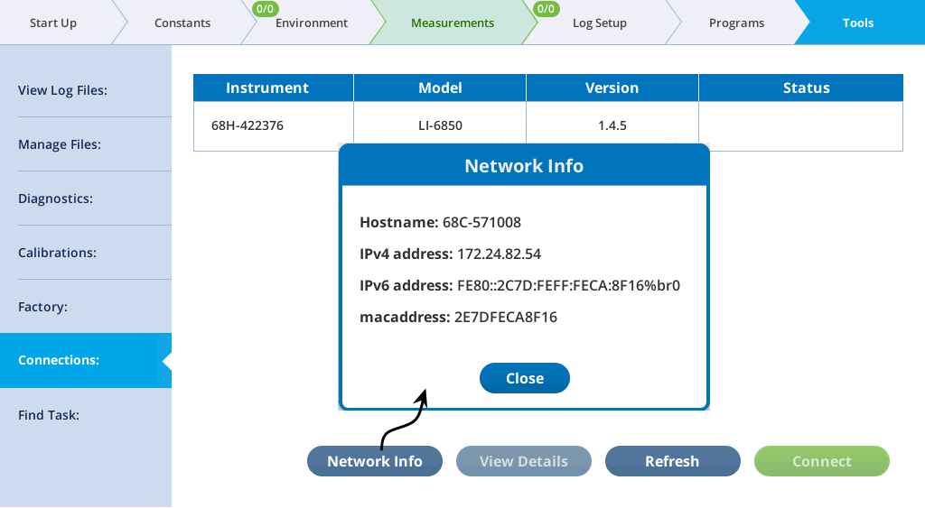Open the Log Setup tab
The width and height of the screenshot is (925, 508).
click(600, 23)
